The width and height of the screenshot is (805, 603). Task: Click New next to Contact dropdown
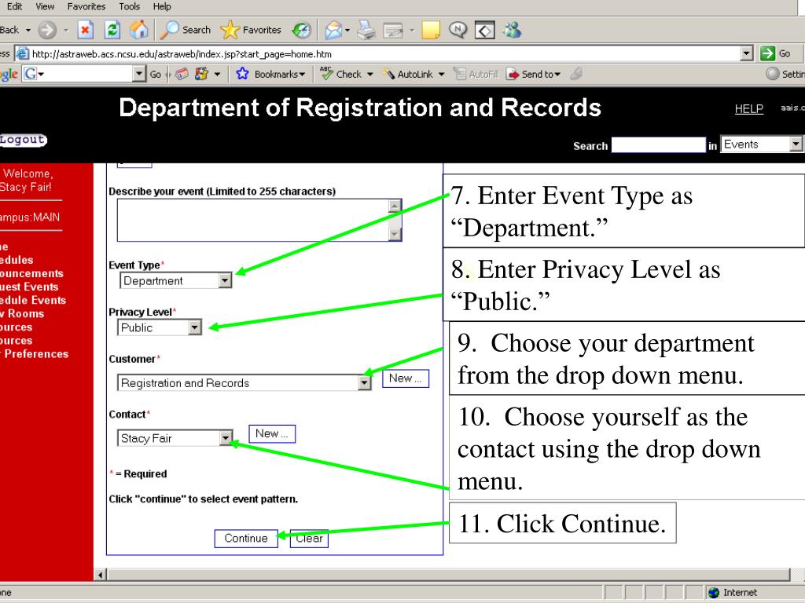pyautogui.click(x=271, y=433)
